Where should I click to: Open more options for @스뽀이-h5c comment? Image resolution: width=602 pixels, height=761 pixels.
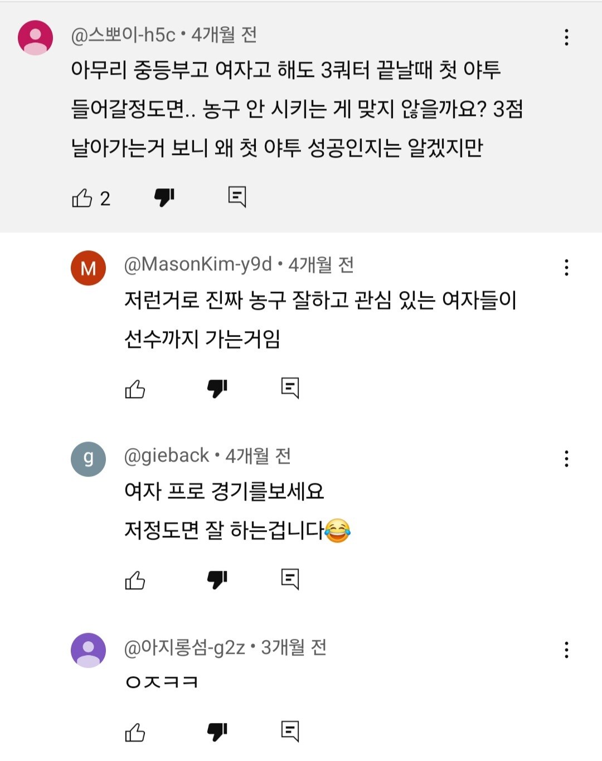pos(566,37)
